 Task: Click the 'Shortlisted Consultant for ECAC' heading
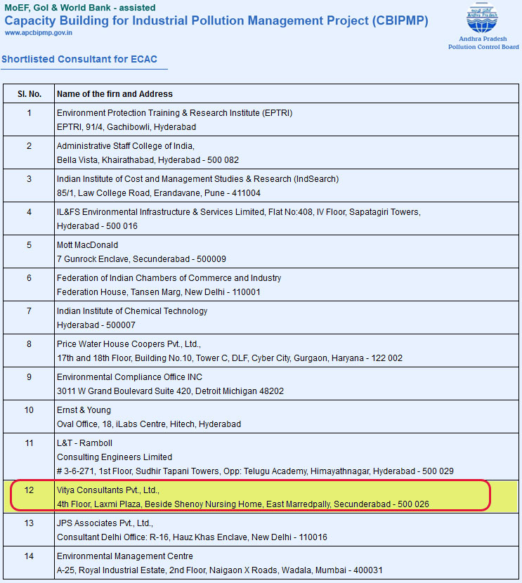(x=79, y=59)
